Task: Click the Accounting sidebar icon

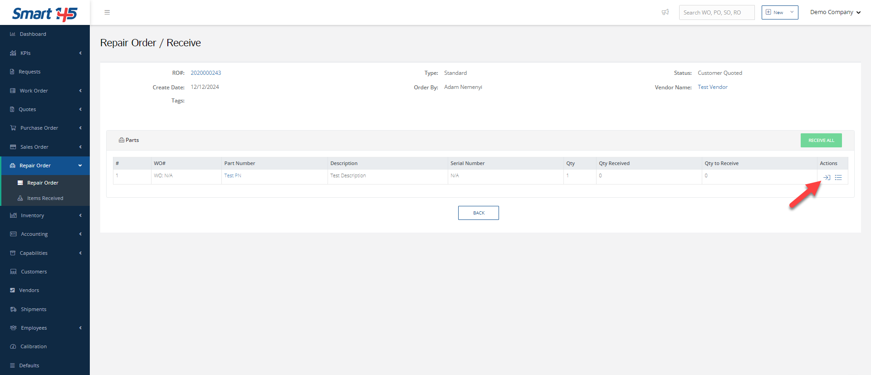Action: (13, 234)
